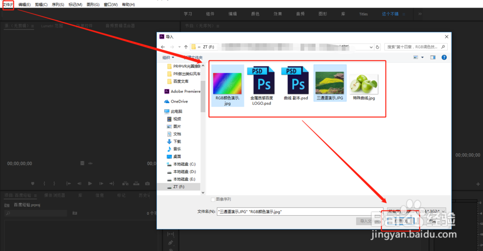Go up one folder level
Viewport: 483px width, 251px height.
(x=186, y=47)
